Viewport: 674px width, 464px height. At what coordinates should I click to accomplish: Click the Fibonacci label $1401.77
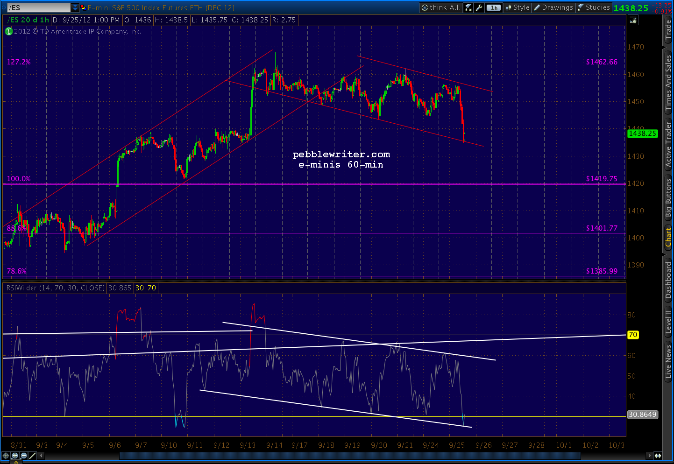602,228
